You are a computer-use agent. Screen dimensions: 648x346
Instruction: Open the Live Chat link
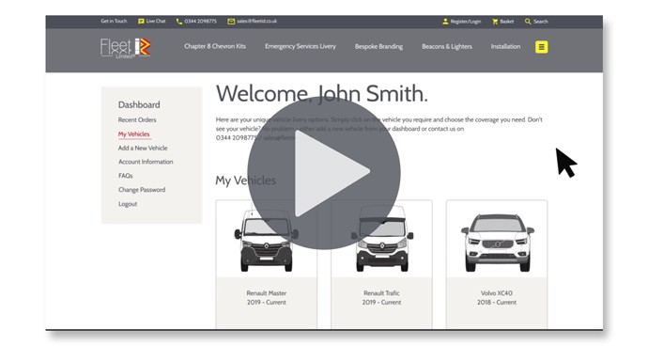[156, 21]
